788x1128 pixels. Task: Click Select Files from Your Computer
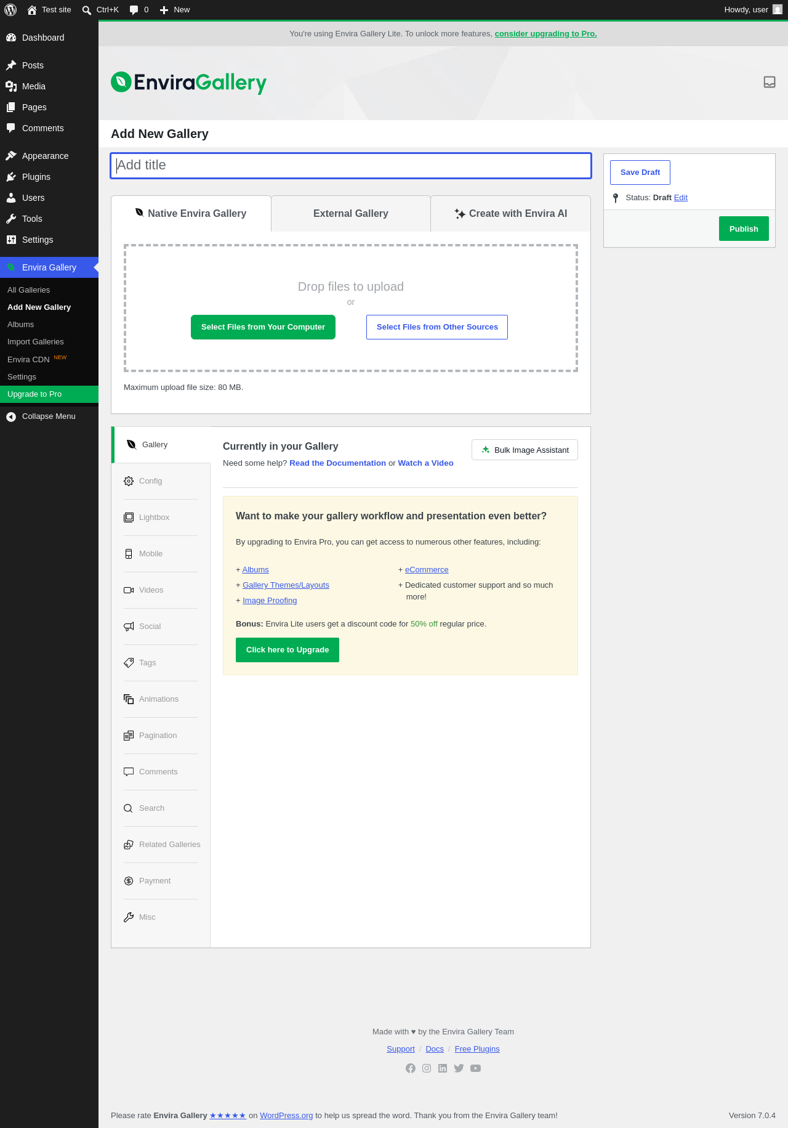[x=263, y=327]
